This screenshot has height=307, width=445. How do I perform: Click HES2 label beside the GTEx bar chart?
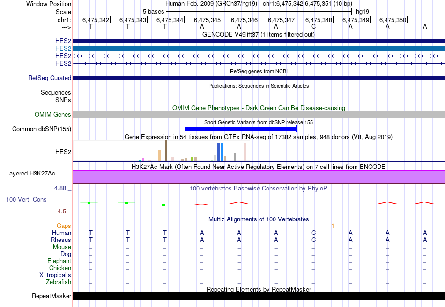click(x=63, y=152)
